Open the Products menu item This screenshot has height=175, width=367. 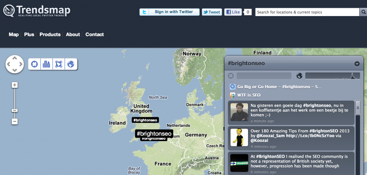point(50,35)
